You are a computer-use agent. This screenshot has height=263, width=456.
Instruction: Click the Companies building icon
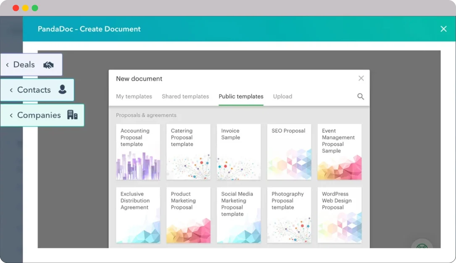[72, 115]
